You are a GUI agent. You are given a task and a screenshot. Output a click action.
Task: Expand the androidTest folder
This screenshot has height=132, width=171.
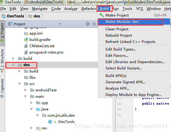pos(26,90)
